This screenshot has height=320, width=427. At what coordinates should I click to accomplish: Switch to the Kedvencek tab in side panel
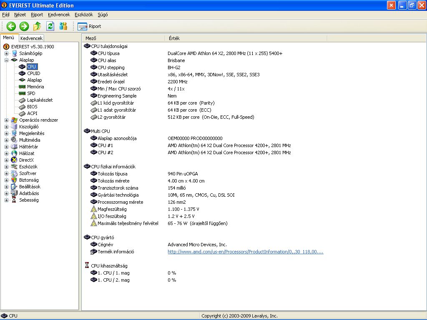pos(31,38)
